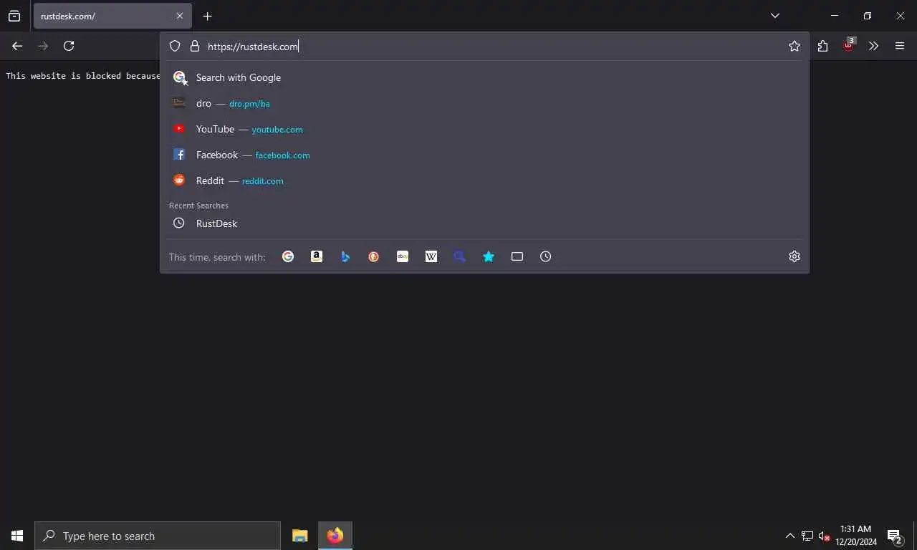Click Firefox icon in taskbar

coord(335,536)
